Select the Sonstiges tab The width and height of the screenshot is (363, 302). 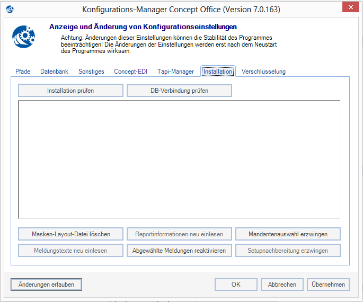91,72
